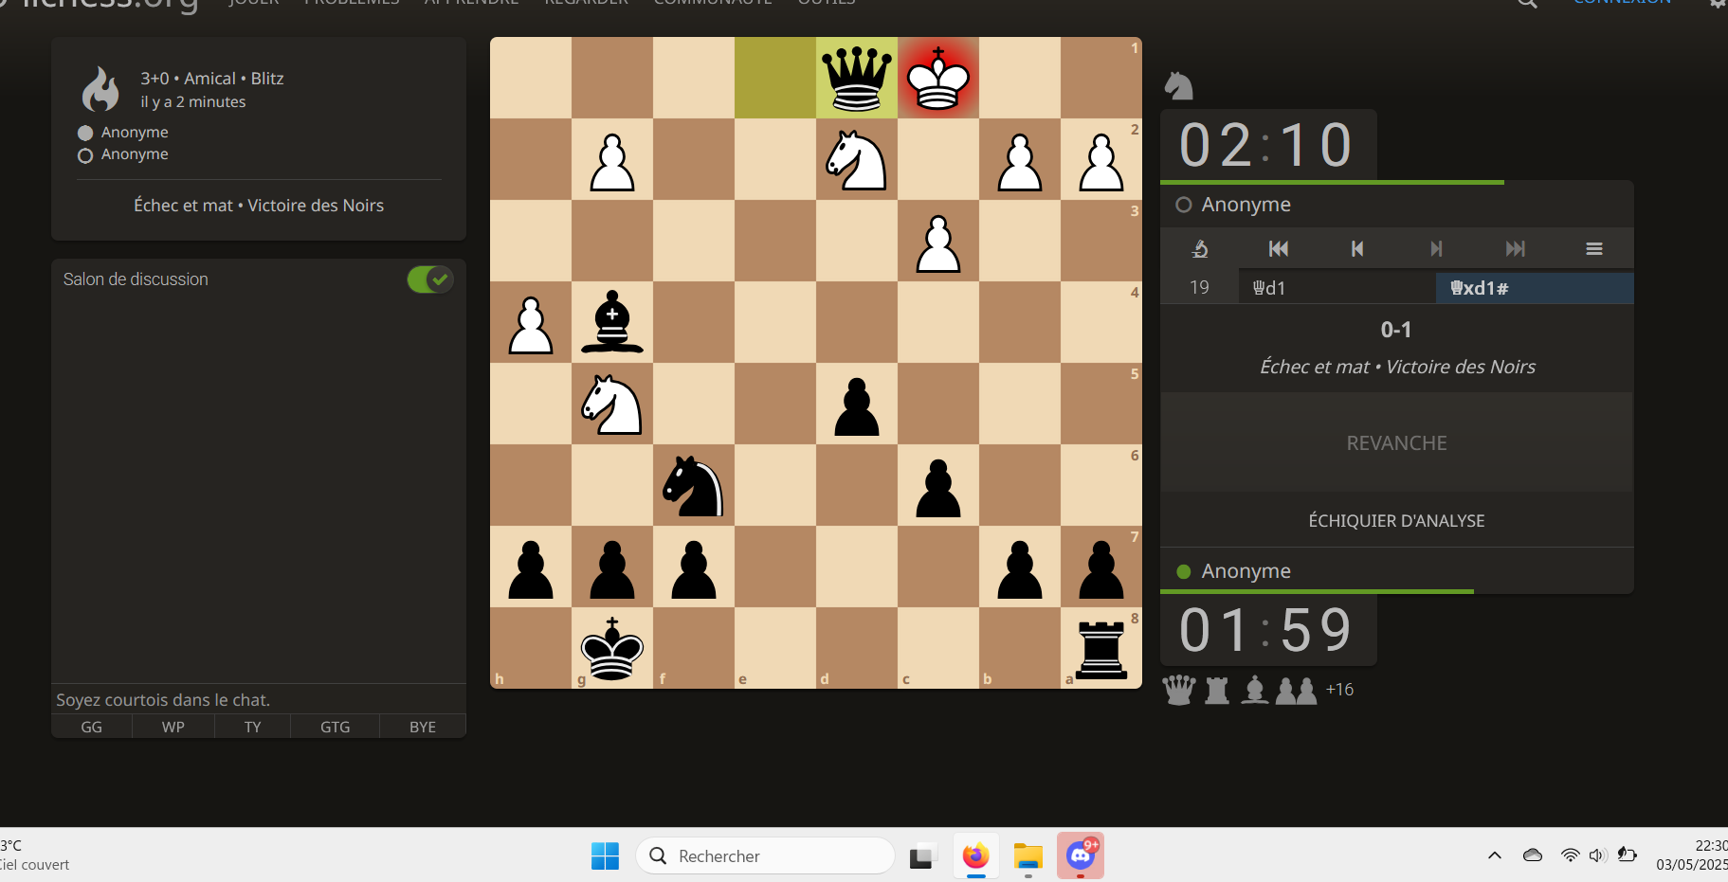Viewport: 1728px width, 882px height.
Task: Send the WP chat preset
Action: coord(173,727)
